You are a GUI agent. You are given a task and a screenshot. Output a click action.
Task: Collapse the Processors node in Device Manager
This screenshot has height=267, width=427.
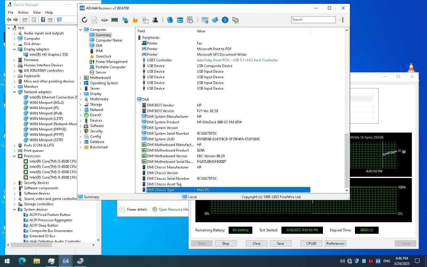tap(14, 156)
